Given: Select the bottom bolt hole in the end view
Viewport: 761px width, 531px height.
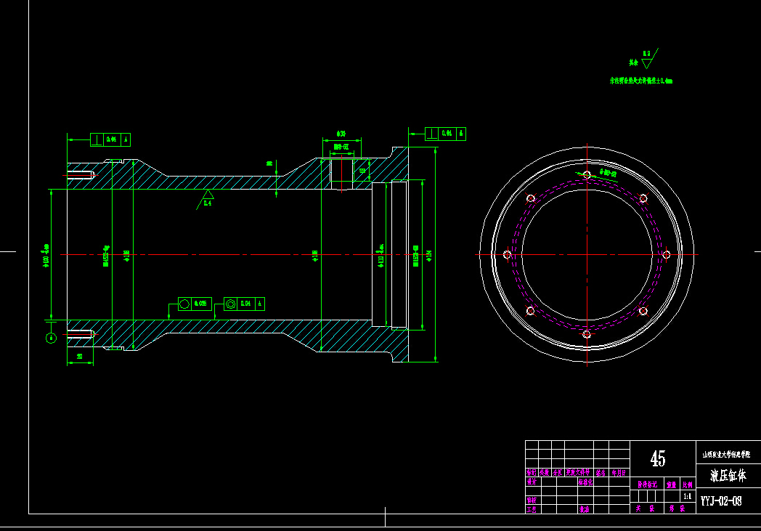Looking at the screenshot, I should pos(587,334).
